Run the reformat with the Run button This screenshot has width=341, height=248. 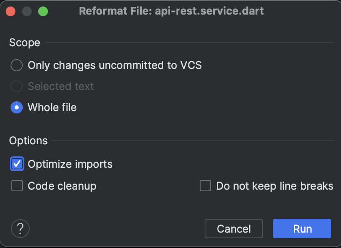click(x=302, y=229)
